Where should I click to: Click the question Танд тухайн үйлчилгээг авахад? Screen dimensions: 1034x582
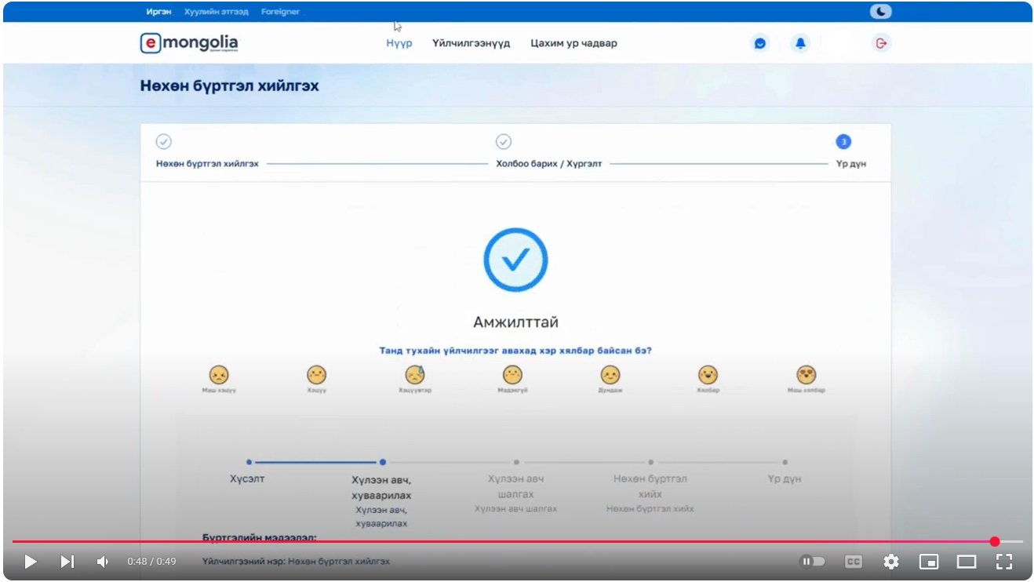[x=515, y=351]
